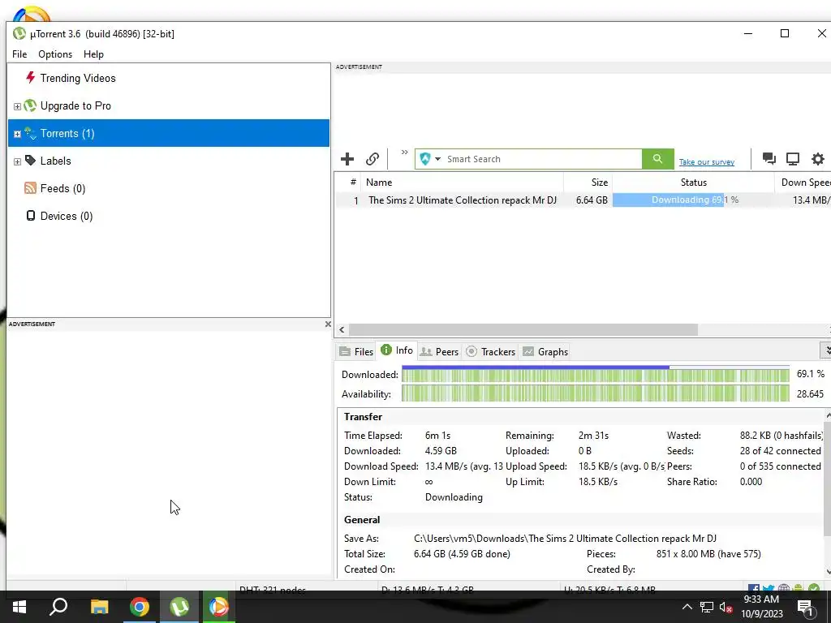The image size is (831, 623).
Task: Open Preferences via the gear icon
Action: (x=818, y=158)
